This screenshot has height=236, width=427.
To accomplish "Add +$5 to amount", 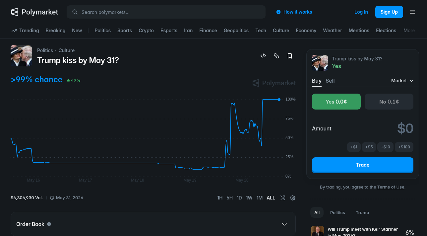I will click(x=369, y=147).
